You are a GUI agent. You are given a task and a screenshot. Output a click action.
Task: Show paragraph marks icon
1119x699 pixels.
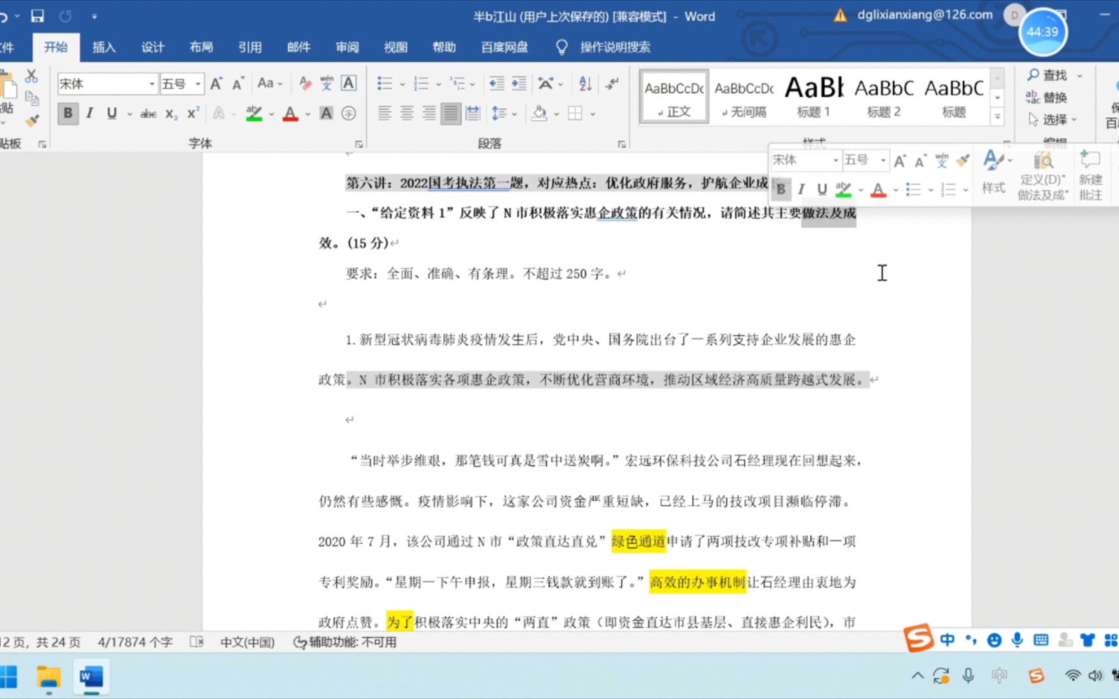(x=612, y=83)
